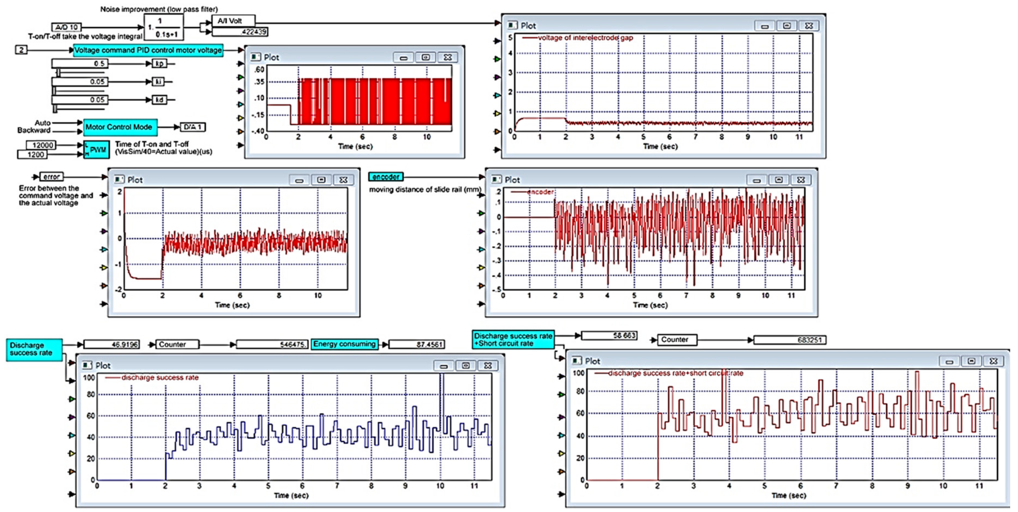
Task: Click the A/D 10 input block
Action: (66, 27)
